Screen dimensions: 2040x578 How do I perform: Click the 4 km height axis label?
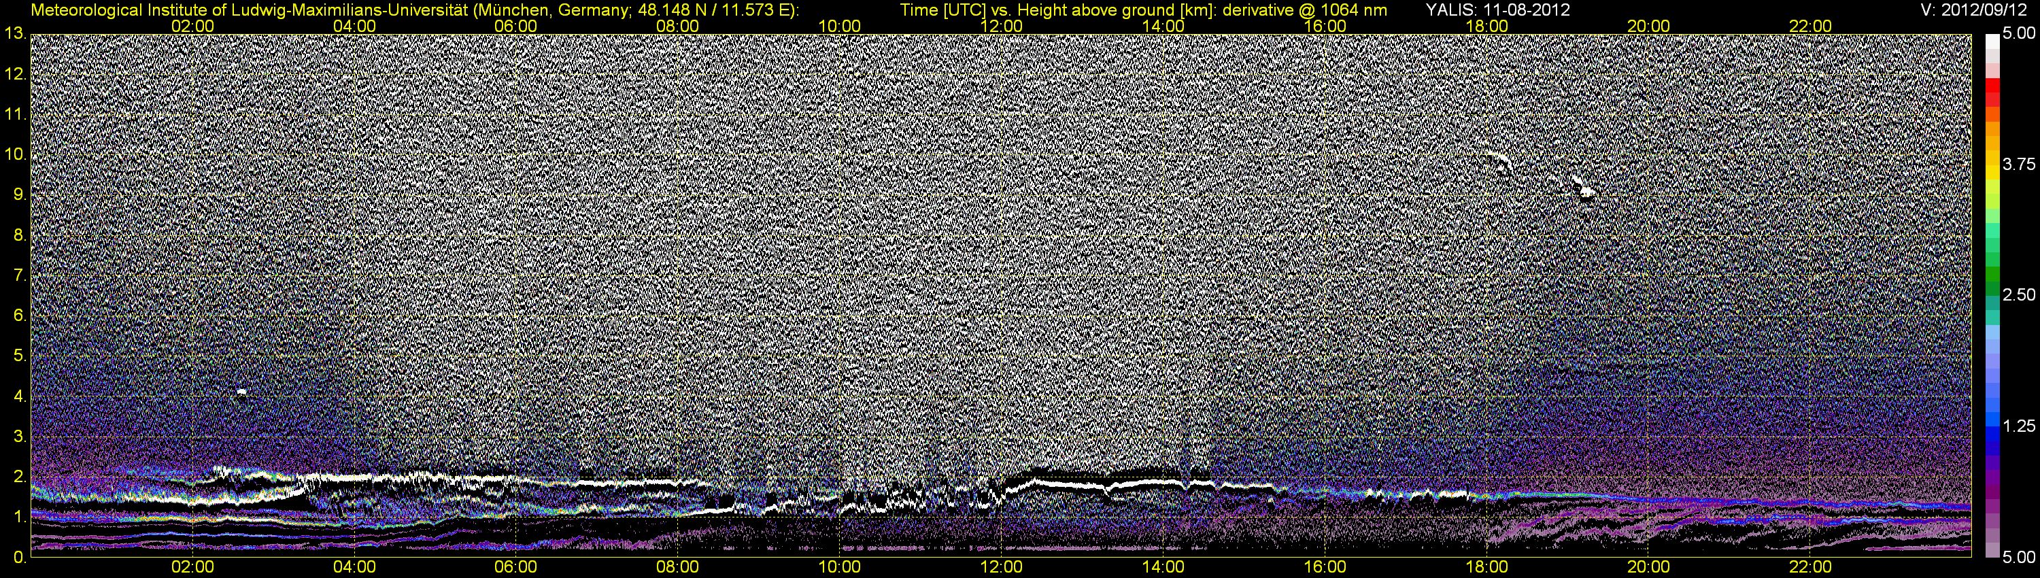[x=19, y=396]
